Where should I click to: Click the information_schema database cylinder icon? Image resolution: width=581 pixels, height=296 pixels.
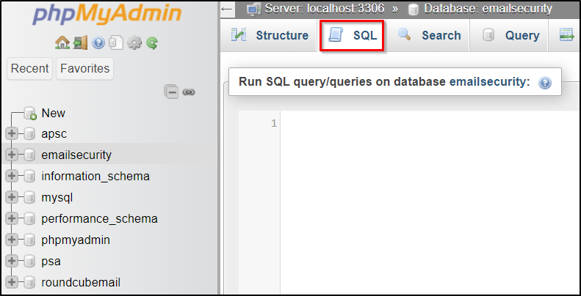[x=29, y=177]
